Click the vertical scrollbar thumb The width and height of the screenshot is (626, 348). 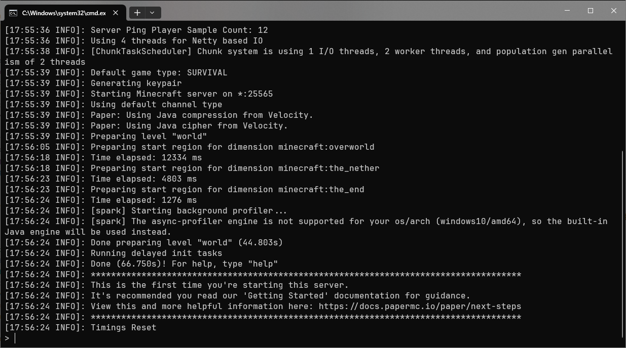(623, 244)
